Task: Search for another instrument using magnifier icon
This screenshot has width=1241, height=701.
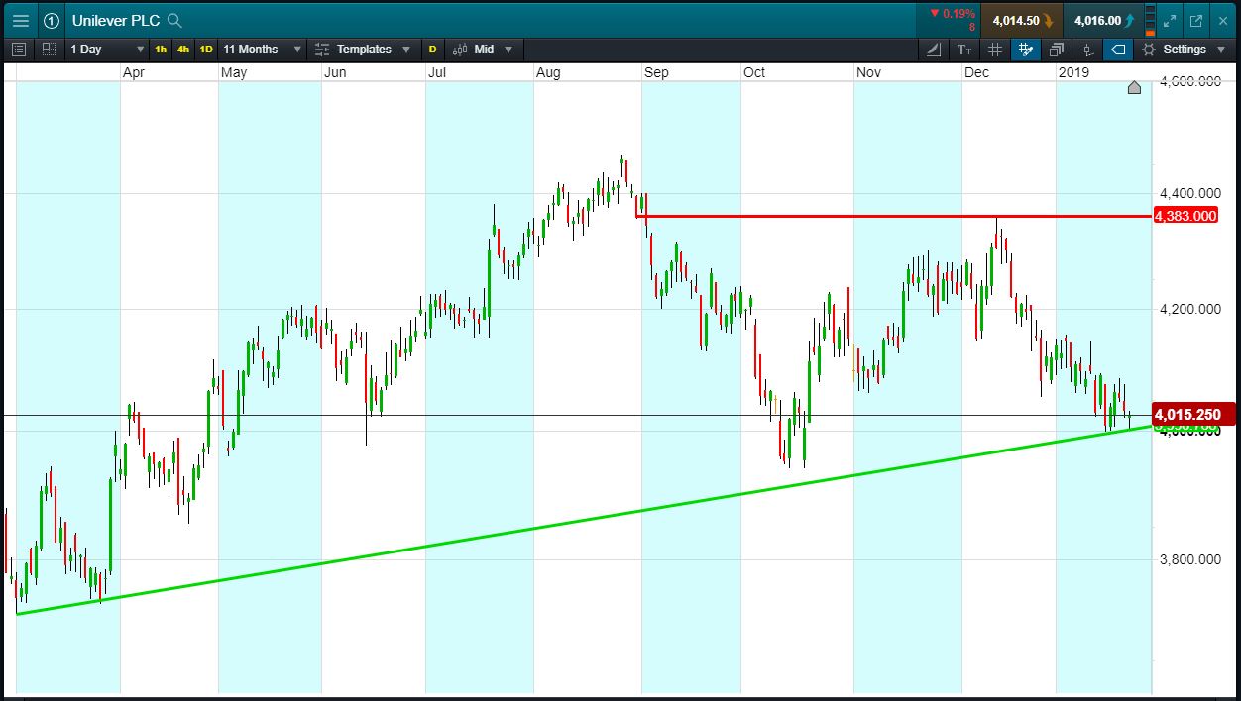Action: [x=174, y=20]
